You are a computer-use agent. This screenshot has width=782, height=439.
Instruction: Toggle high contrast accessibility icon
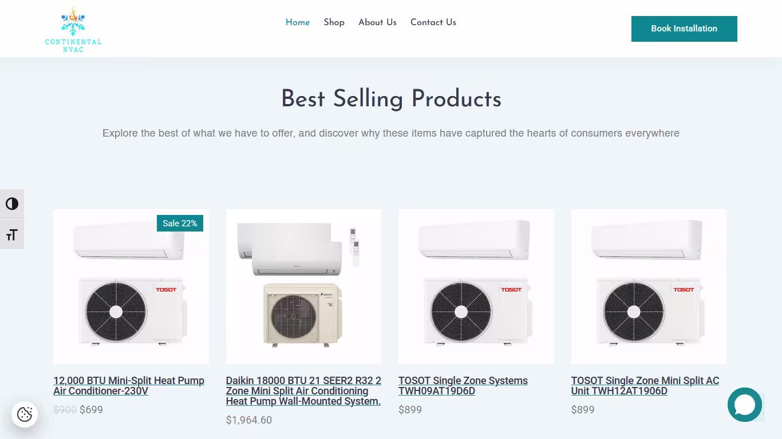(x=12, y=204)
